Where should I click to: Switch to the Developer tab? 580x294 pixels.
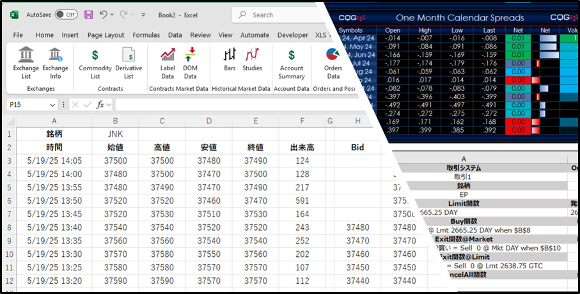click(293, 35)
